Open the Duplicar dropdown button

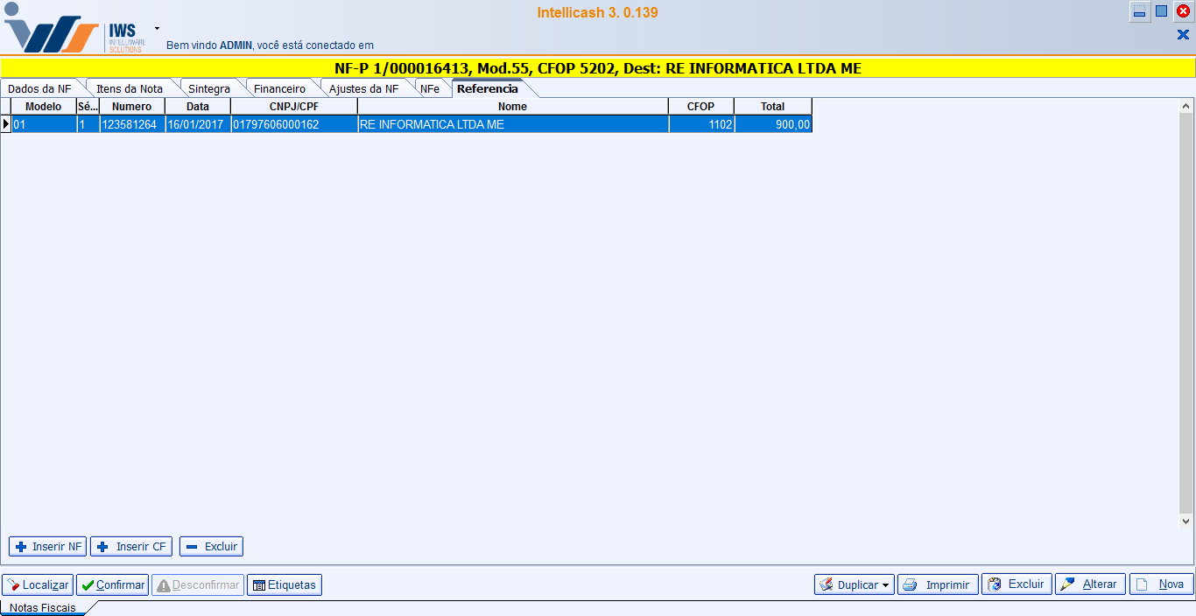tap(854, 584)
